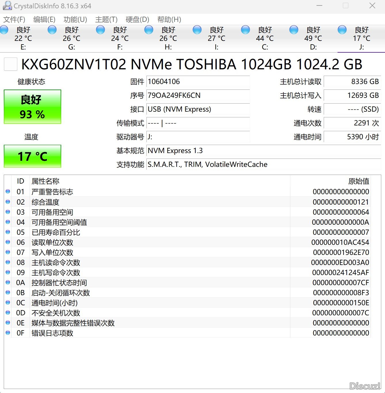Click the 传输模式 field ---- | ----
The image size is (385, 393).
[x=198, y=123]
